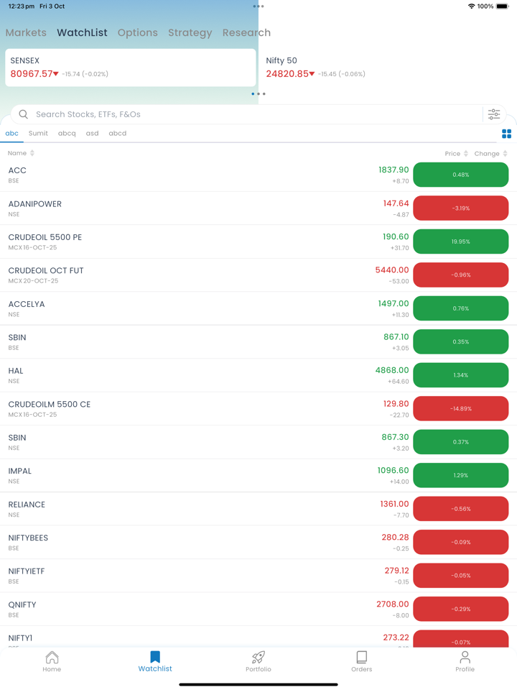
Task: Tap ACC 0.48% green change button
Action: [460, 175]
